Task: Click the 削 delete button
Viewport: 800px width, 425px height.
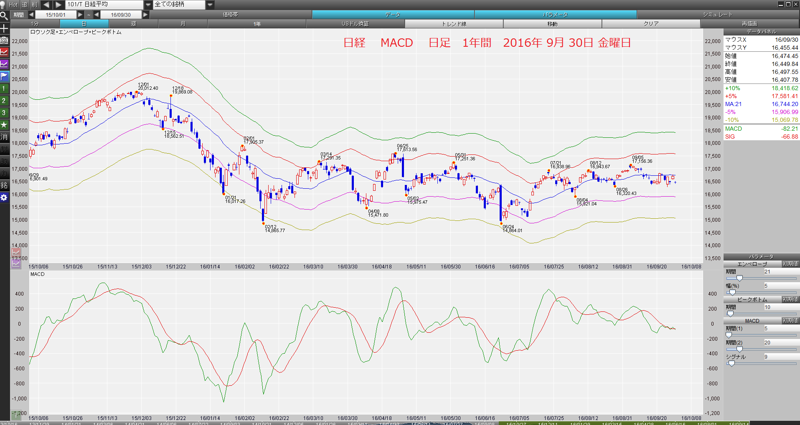Action: (x=35, y=5)
